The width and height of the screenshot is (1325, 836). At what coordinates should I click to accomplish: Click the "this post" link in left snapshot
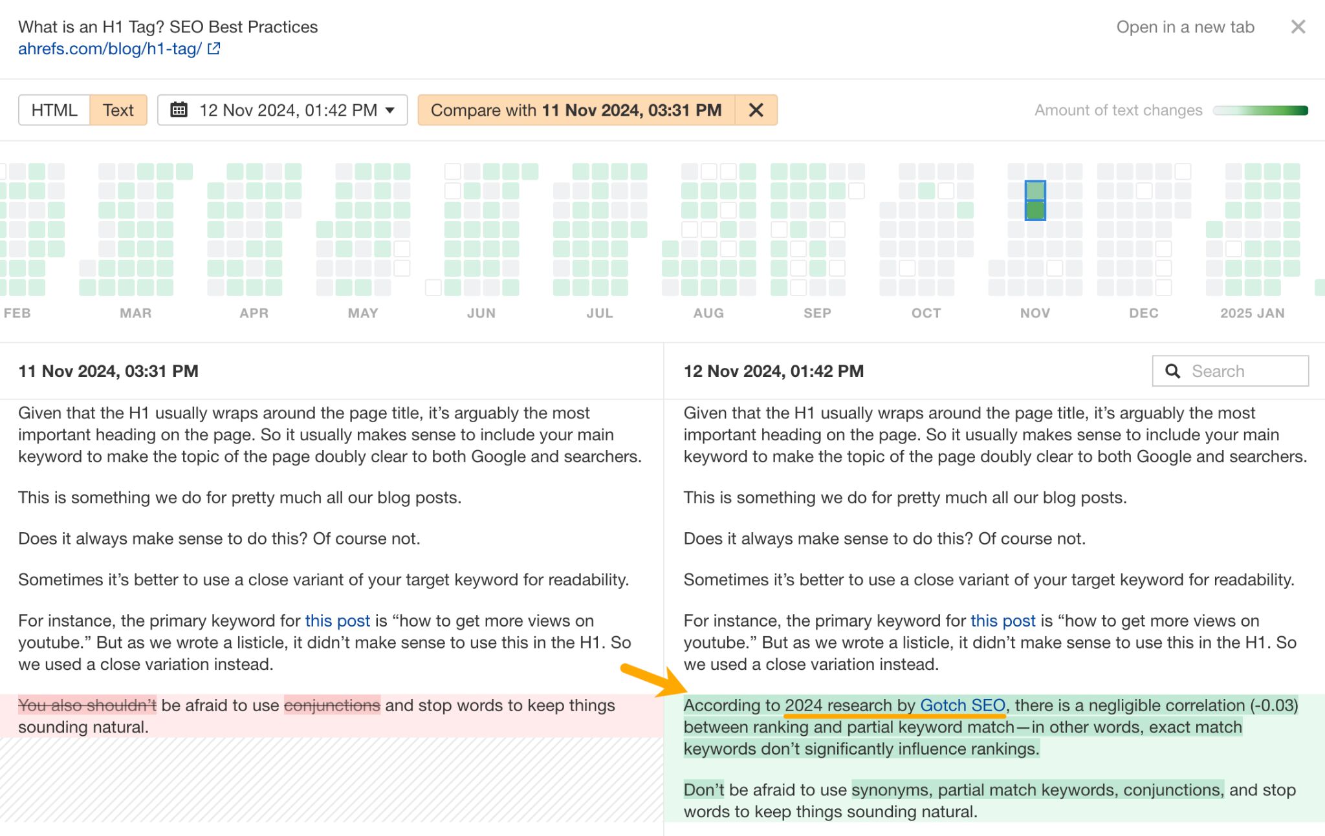pyautogui.click(x=336, y=621)
